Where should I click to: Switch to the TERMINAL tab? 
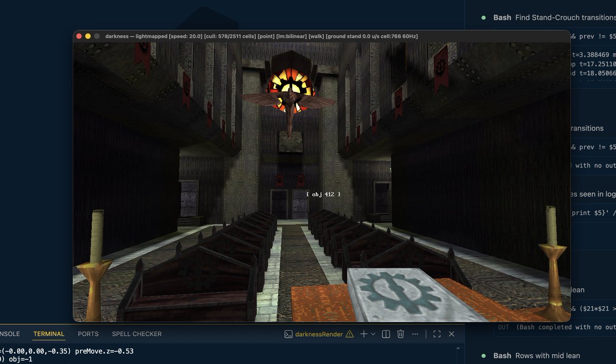pyautogui.click(x=49, y=334)
